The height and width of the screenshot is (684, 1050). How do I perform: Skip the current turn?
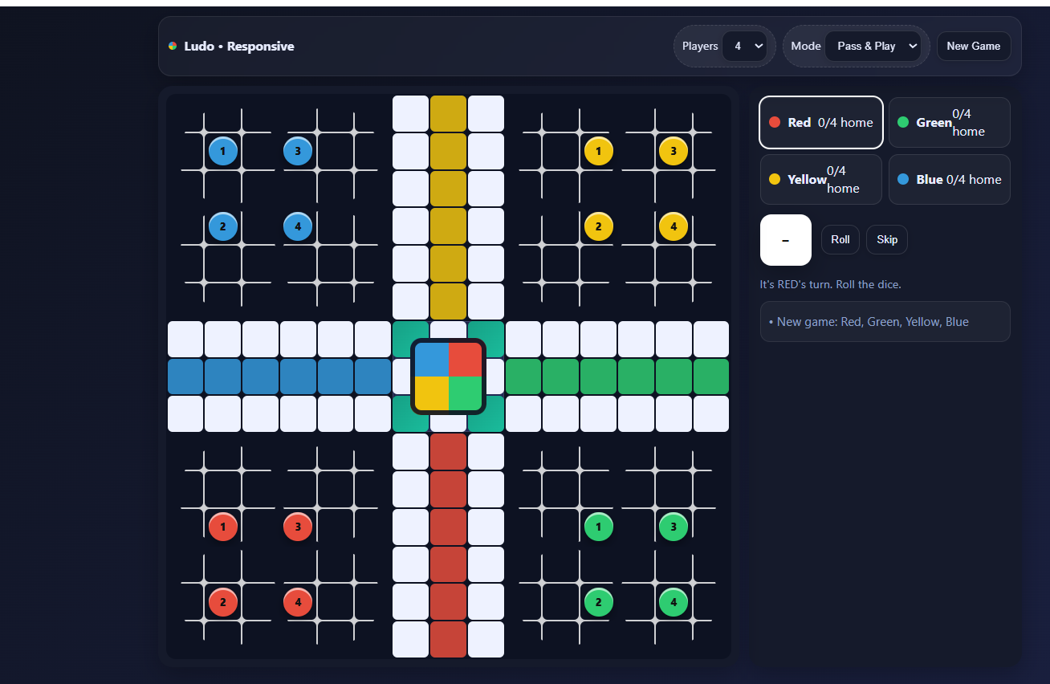pos(886,240)
